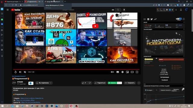Screen dimensions: 193x108
Task: Open Opera sidebar favorites heart icon
Action: pyautogui.click(x=2, y=41)
